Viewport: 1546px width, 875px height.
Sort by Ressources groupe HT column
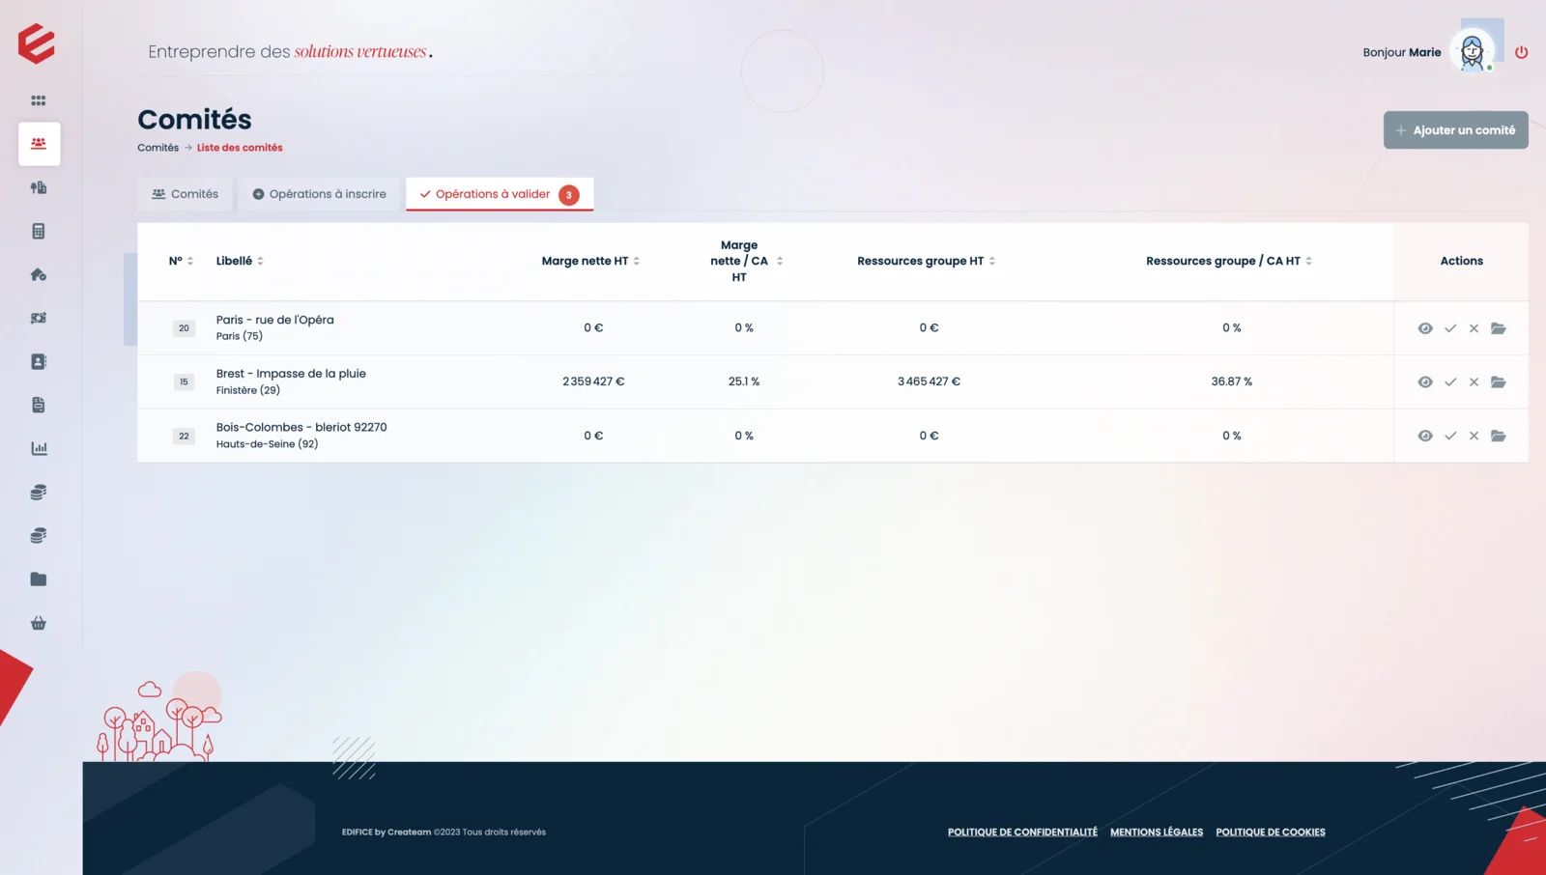point(992,261)
